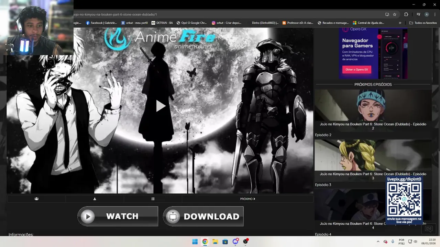Viewport: 440px width, 247px height.
Task: Open the chat bubble icon at bottom right
Action: pyautogui.click(x=429, y=229)
